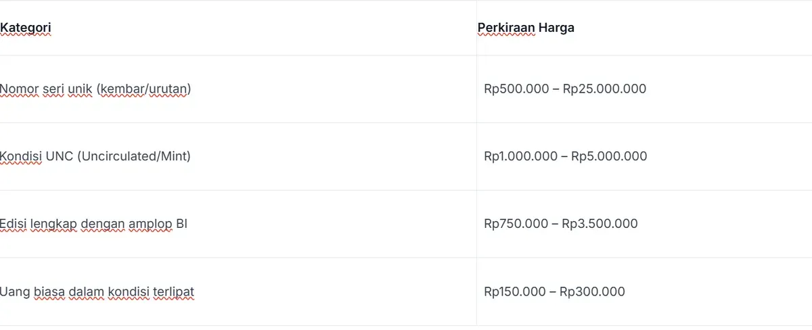The image size is (812, 330).
Task: Click the underlined word amplop
Action: coord(151,224)
